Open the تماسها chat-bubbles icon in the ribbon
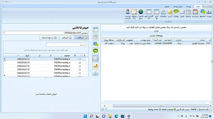 point(203,12)
